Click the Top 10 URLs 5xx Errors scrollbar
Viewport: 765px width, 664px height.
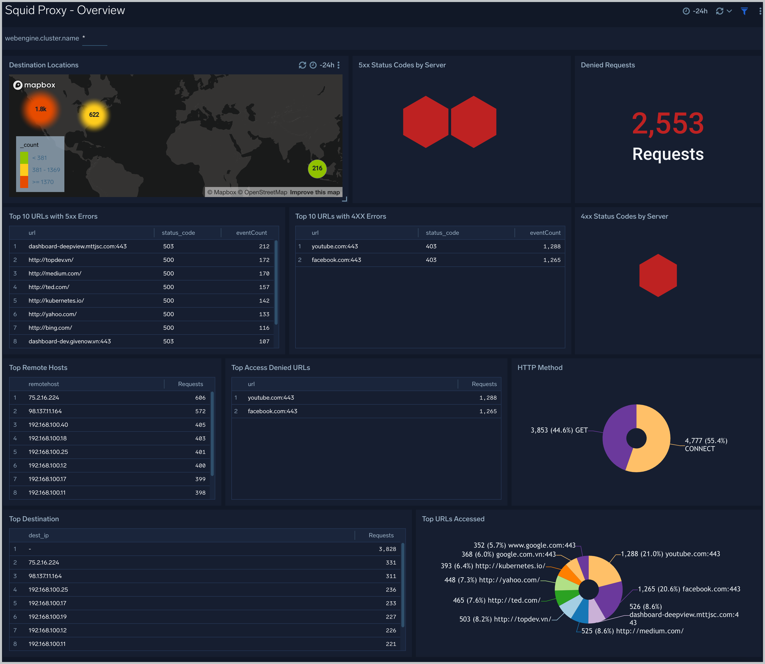276,283
